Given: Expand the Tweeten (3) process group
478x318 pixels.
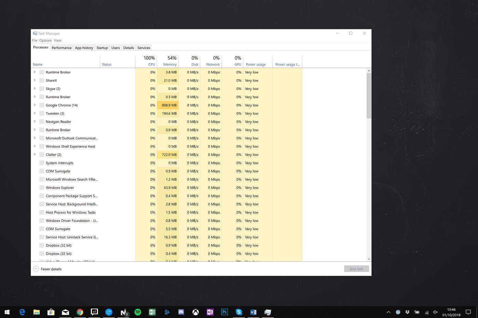Looking at the screenshot, I should [x=34, y=113].
